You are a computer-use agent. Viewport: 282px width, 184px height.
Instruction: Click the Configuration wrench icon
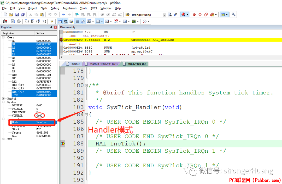pyautogui.click(x=233, y=15)
